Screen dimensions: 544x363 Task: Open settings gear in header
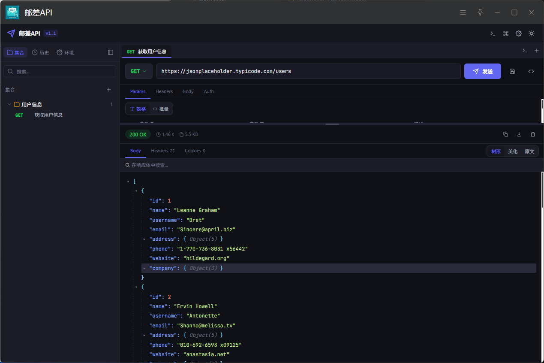click(x=519, y=33)
